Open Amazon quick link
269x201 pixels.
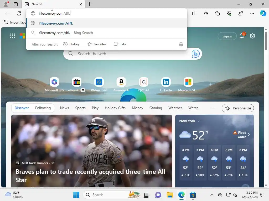pyautogui.click(x=121, y=85)
